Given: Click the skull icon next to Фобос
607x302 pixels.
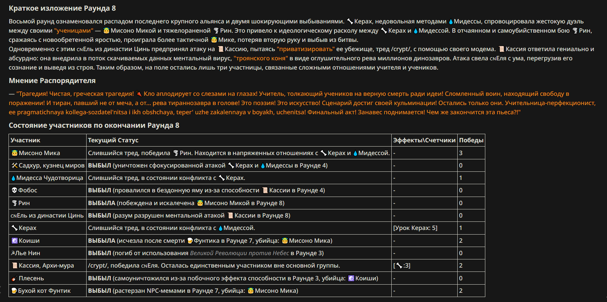Looking at the screenshot, I should 15,190.
